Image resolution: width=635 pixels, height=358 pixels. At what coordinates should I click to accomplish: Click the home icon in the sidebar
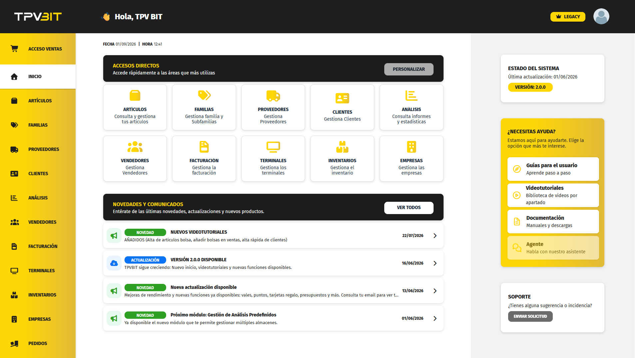pos(14,76)
